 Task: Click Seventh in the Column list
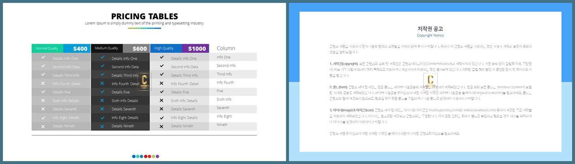click(223, 108)
